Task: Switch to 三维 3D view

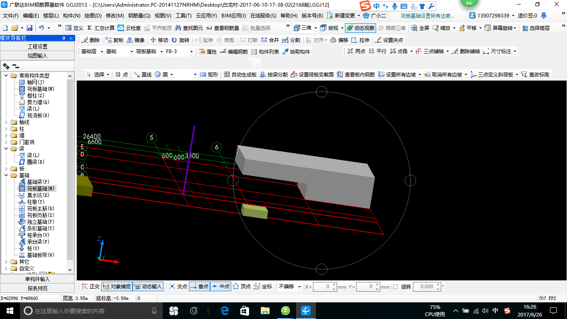Action: (303, 28)
